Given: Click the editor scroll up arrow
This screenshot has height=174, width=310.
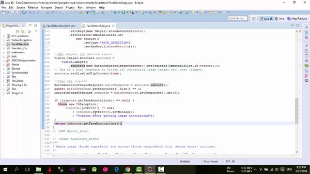Looking at the screenshot, I should pos(296,31).
